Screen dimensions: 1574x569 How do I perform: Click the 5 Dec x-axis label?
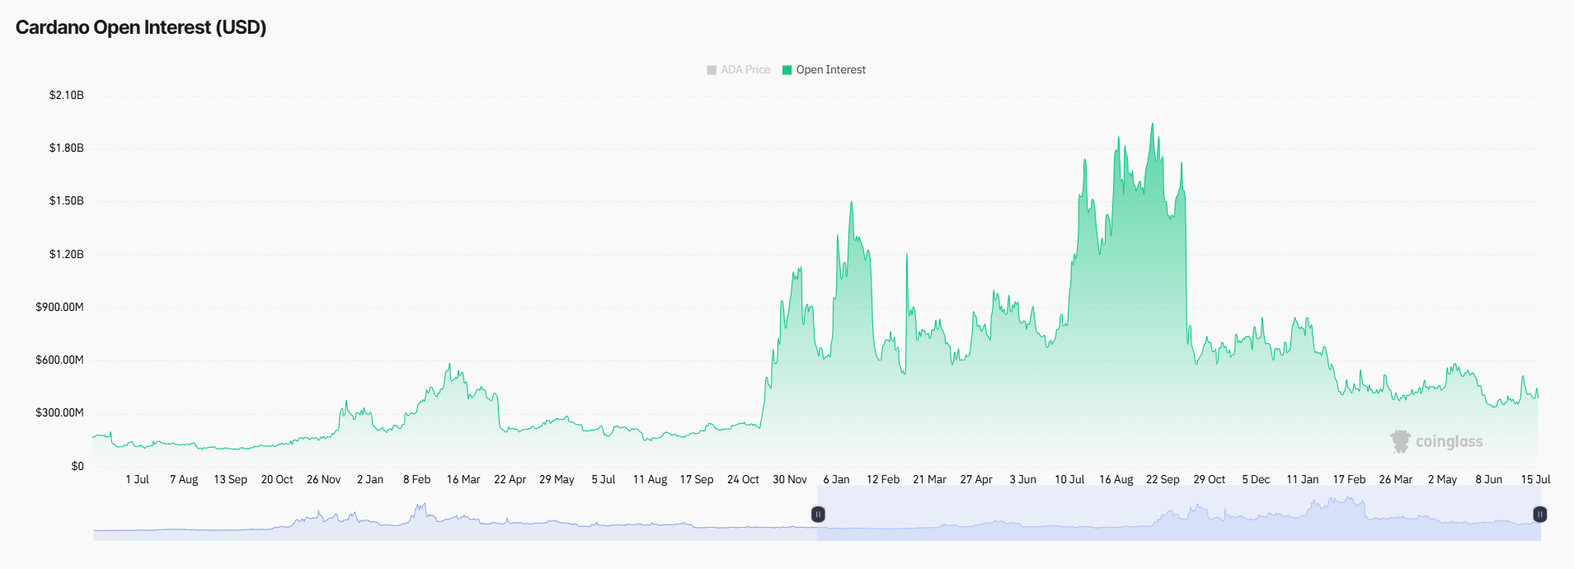click(1256, 480)
